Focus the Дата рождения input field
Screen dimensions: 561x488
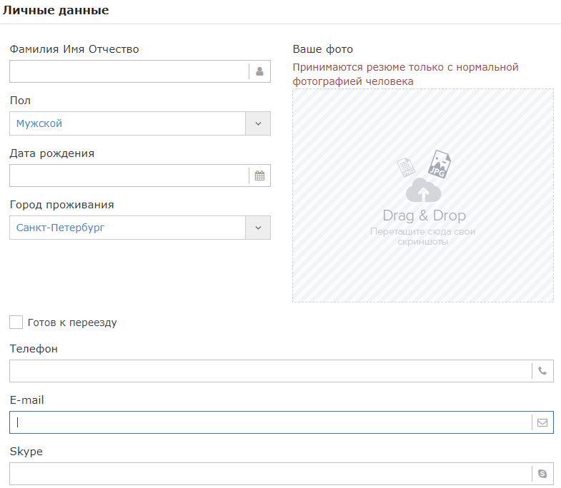pyautogui.click(x=129, y=176)
